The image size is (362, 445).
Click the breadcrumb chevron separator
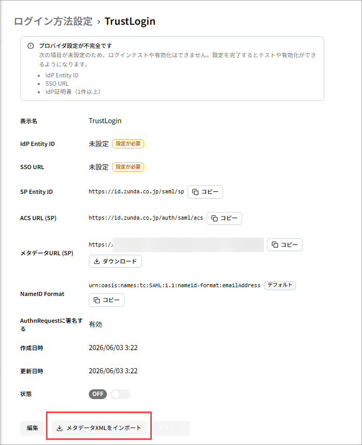(99, 22)
